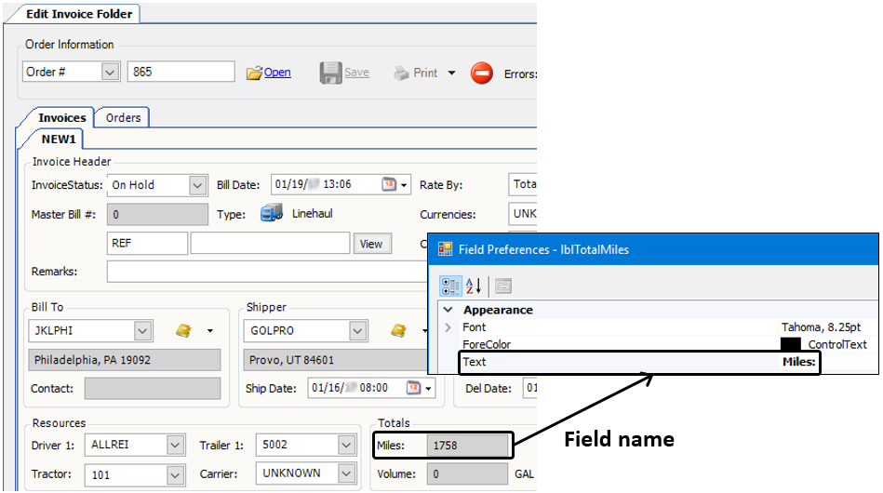Viewport: 883px width, 493px height.
Task: Click the Bill To company profile icon
Action: pyautogui.click(x=183, y=330)
